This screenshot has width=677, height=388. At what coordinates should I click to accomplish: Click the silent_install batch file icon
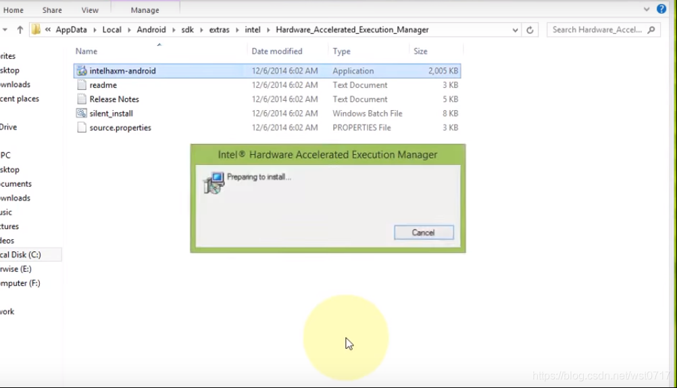[x=82, y=113]
